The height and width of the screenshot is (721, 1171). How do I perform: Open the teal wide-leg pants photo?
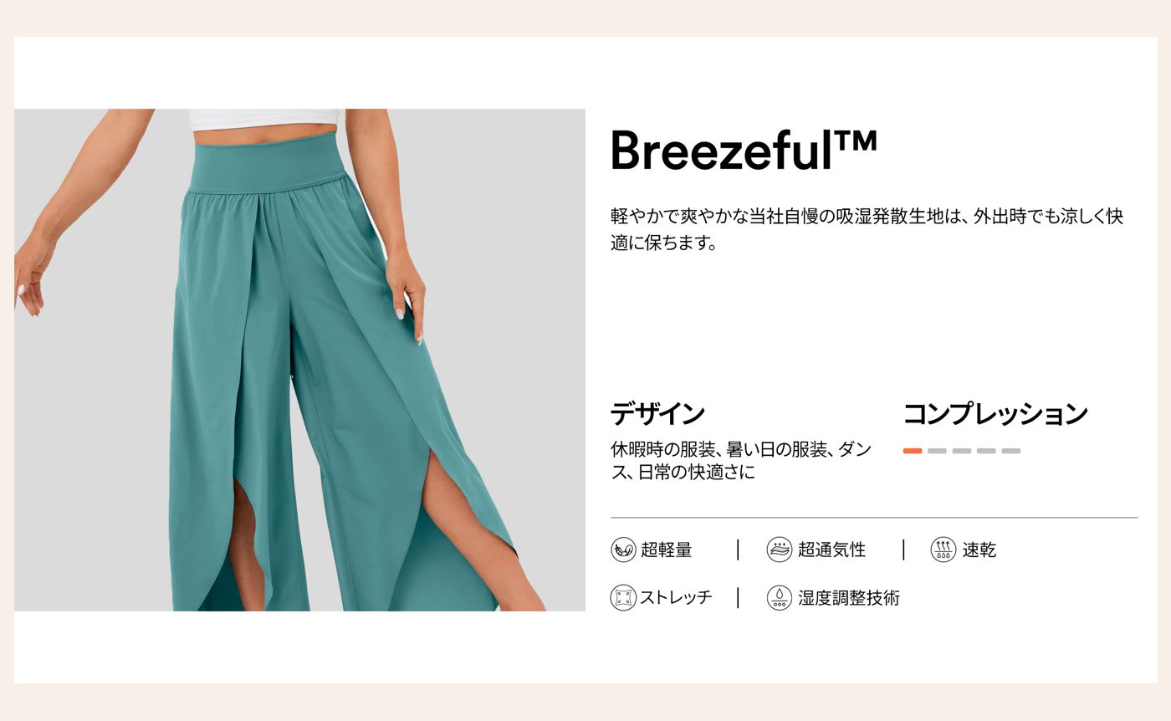[299, 360]
